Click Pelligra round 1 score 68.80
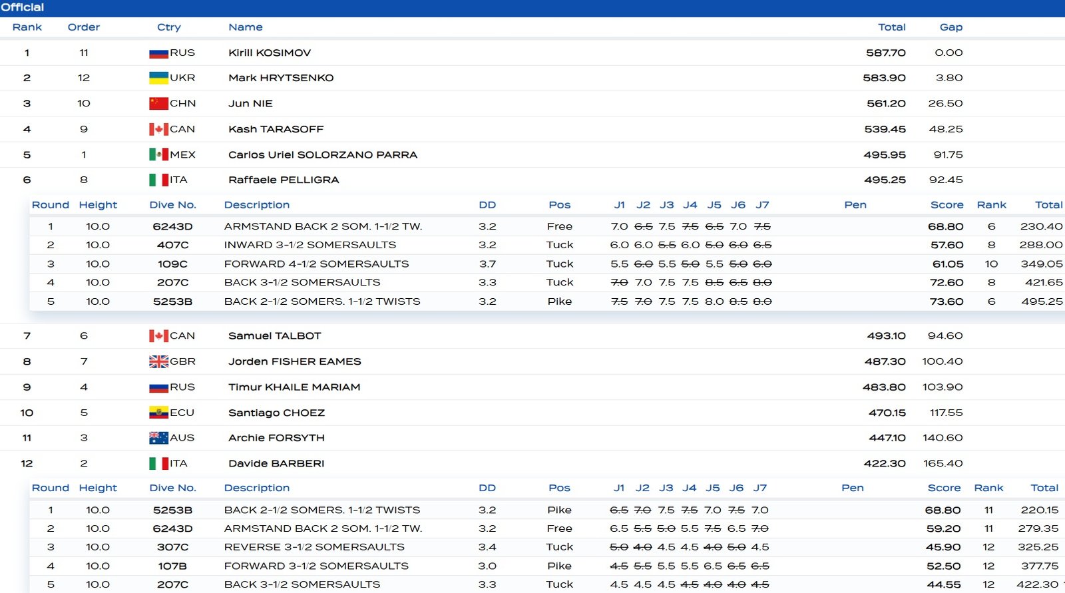Viewport: 1065px width, 593px height. 946,226
